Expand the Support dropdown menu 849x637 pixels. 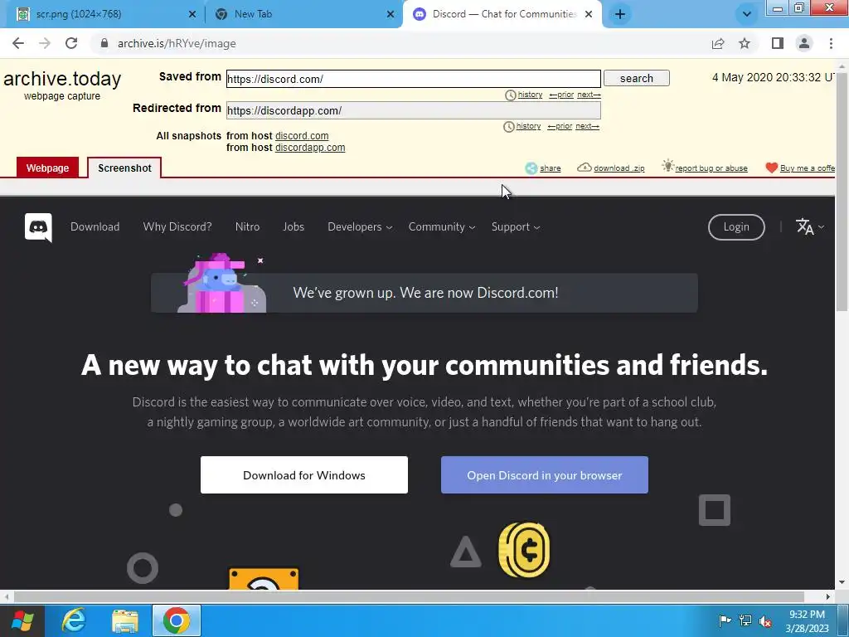pyautogui.click(x=516, y=227)
